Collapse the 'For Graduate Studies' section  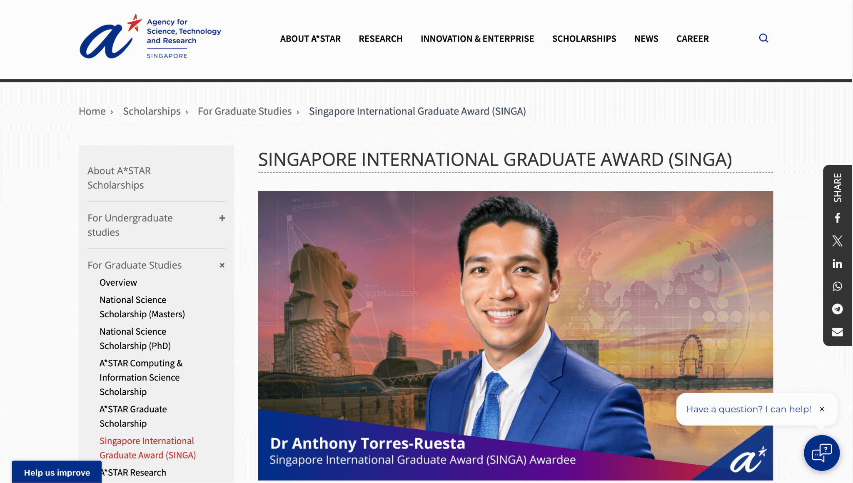tap(222, 265)
